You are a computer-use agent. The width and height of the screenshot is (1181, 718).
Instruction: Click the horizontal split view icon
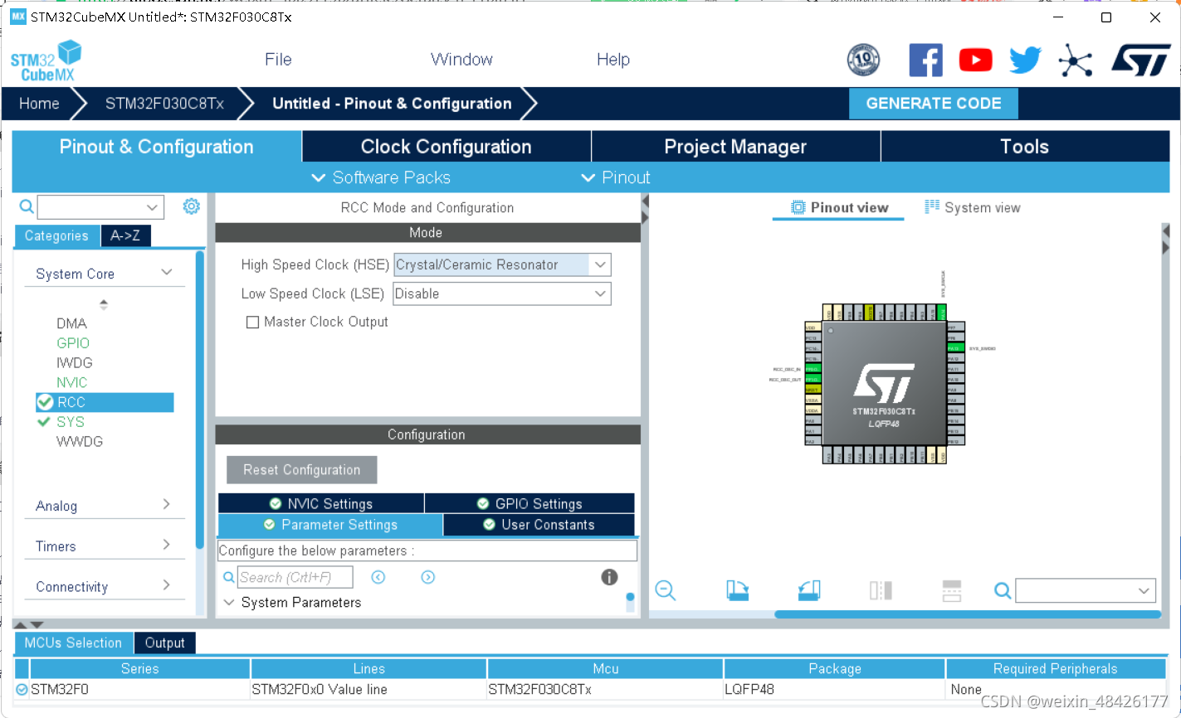click(x=952, y=590)
